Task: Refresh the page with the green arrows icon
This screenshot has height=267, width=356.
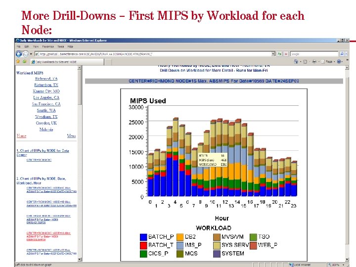Action: click(x=279, y=54)
